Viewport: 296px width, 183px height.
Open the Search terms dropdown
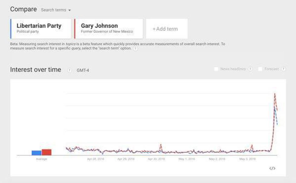[x=56, y=10]
